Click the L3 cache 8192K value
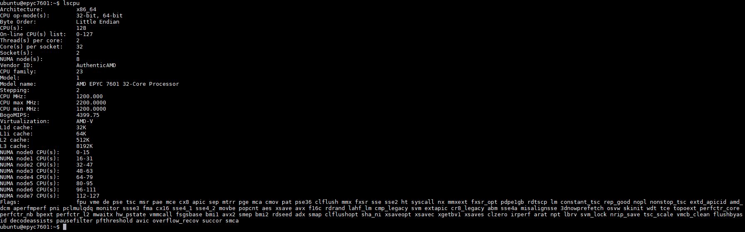 coord(85,146)
